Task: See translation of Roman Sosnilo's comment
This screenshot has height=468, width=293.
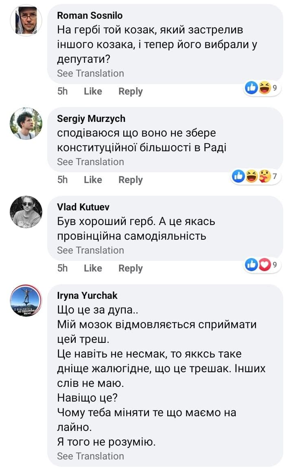Action: click(90, 73)
